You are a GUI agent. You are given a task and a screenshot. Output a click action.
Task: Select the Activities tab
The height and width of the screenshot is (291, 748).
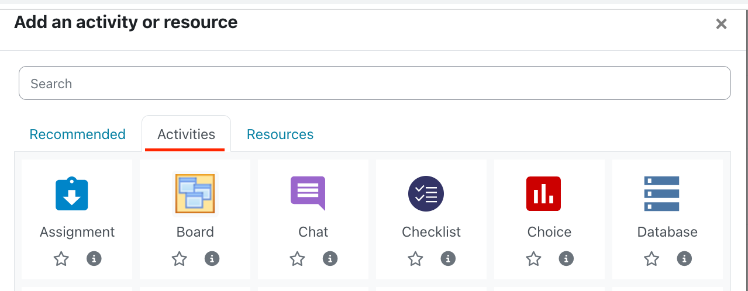click(186, 134)
